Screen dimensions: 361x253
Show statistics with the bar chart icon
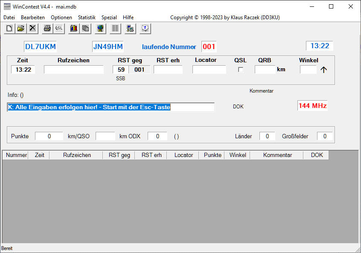pos(74,28)
